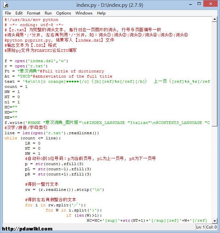Click the HD="" line

(11, 112)
